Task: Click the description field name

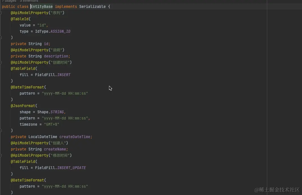Action: [x=56, y=56]
